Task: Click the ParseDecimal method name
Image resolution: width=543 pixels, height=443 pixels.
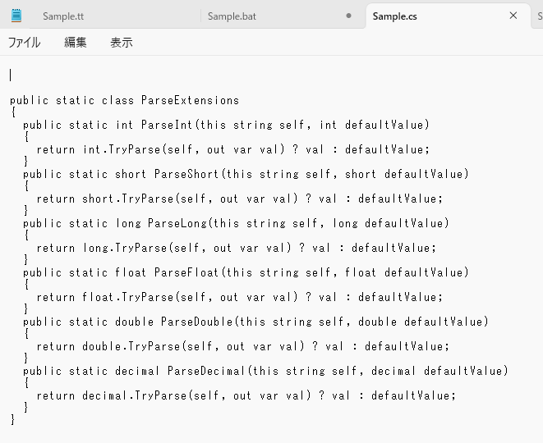Action: [x=206, y=371]
